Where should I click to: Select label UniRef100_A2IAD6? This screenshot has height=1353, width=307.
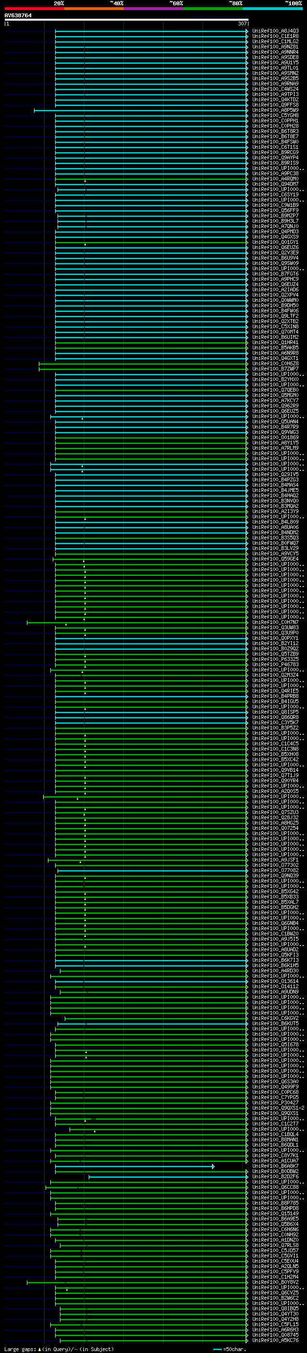pyautogui.click(x=275, y=289)
